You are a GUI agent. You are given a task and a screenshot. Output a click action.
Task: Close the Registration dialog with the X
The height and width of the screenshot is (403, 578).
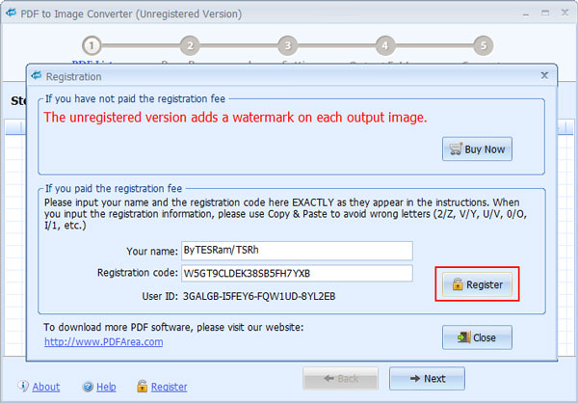pyautogui.click(x=544, y=75)
